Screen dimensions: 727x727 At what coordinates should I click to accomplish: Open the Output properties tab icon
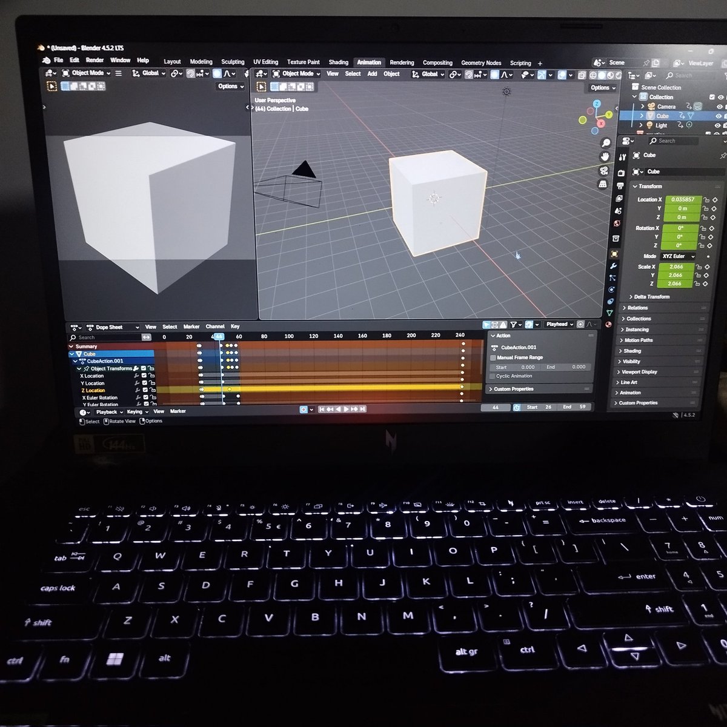tap(620, 185)
